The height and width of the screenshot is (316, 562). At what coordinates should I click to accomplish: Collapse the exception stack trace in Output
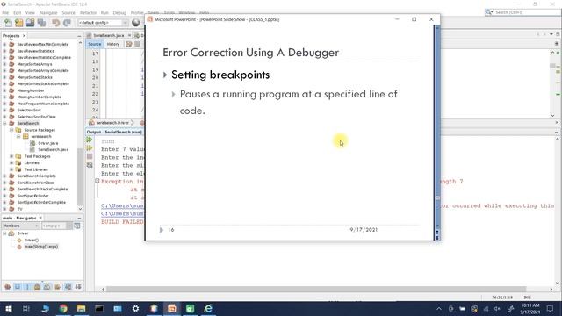97,181
